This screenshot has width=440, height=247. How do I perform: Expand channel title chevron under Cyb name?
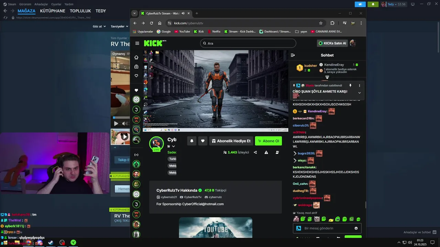pos(174,146)
